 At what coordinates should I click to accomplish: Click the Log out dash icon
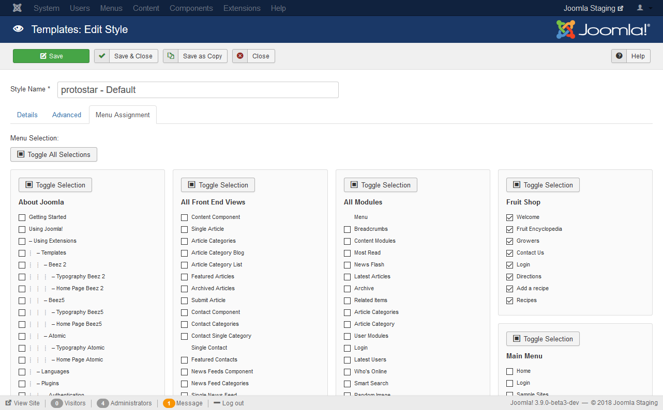217,403
